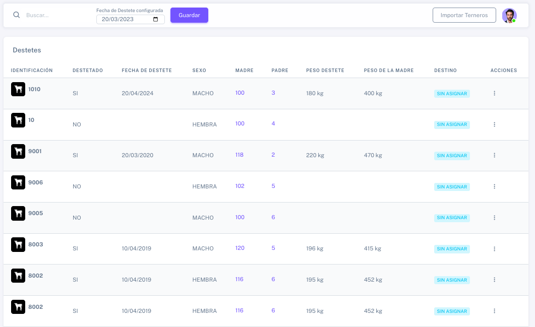Image resolution: width=535 pixels, height=327 pixels.
Task: Select the SIN ASIGNAR tag for 9001
Action: 452,156
